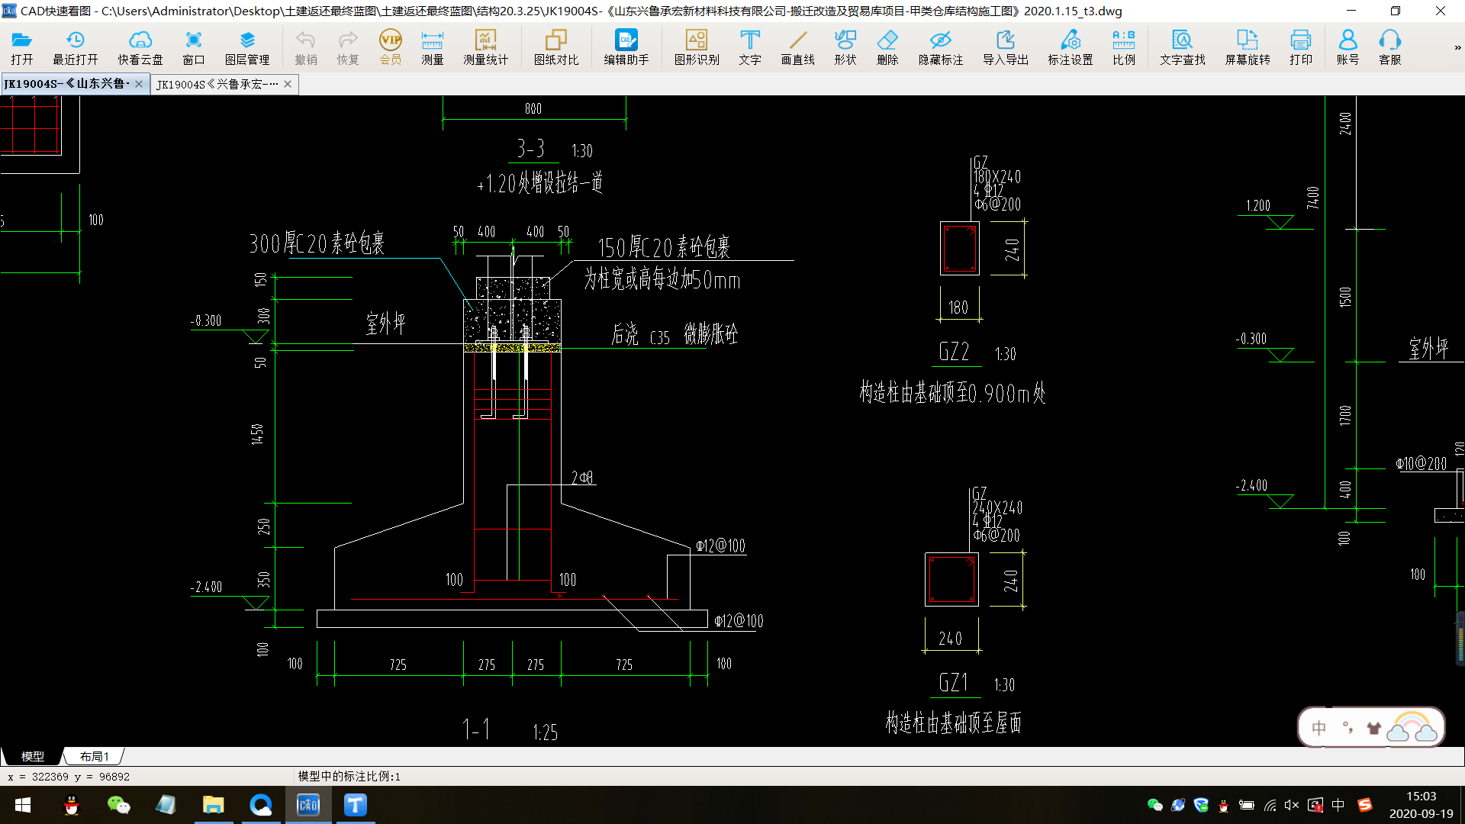Open Drawing Compare (图纸对比) tool
The image size is (1465, 824).
(x=555, y=47)
